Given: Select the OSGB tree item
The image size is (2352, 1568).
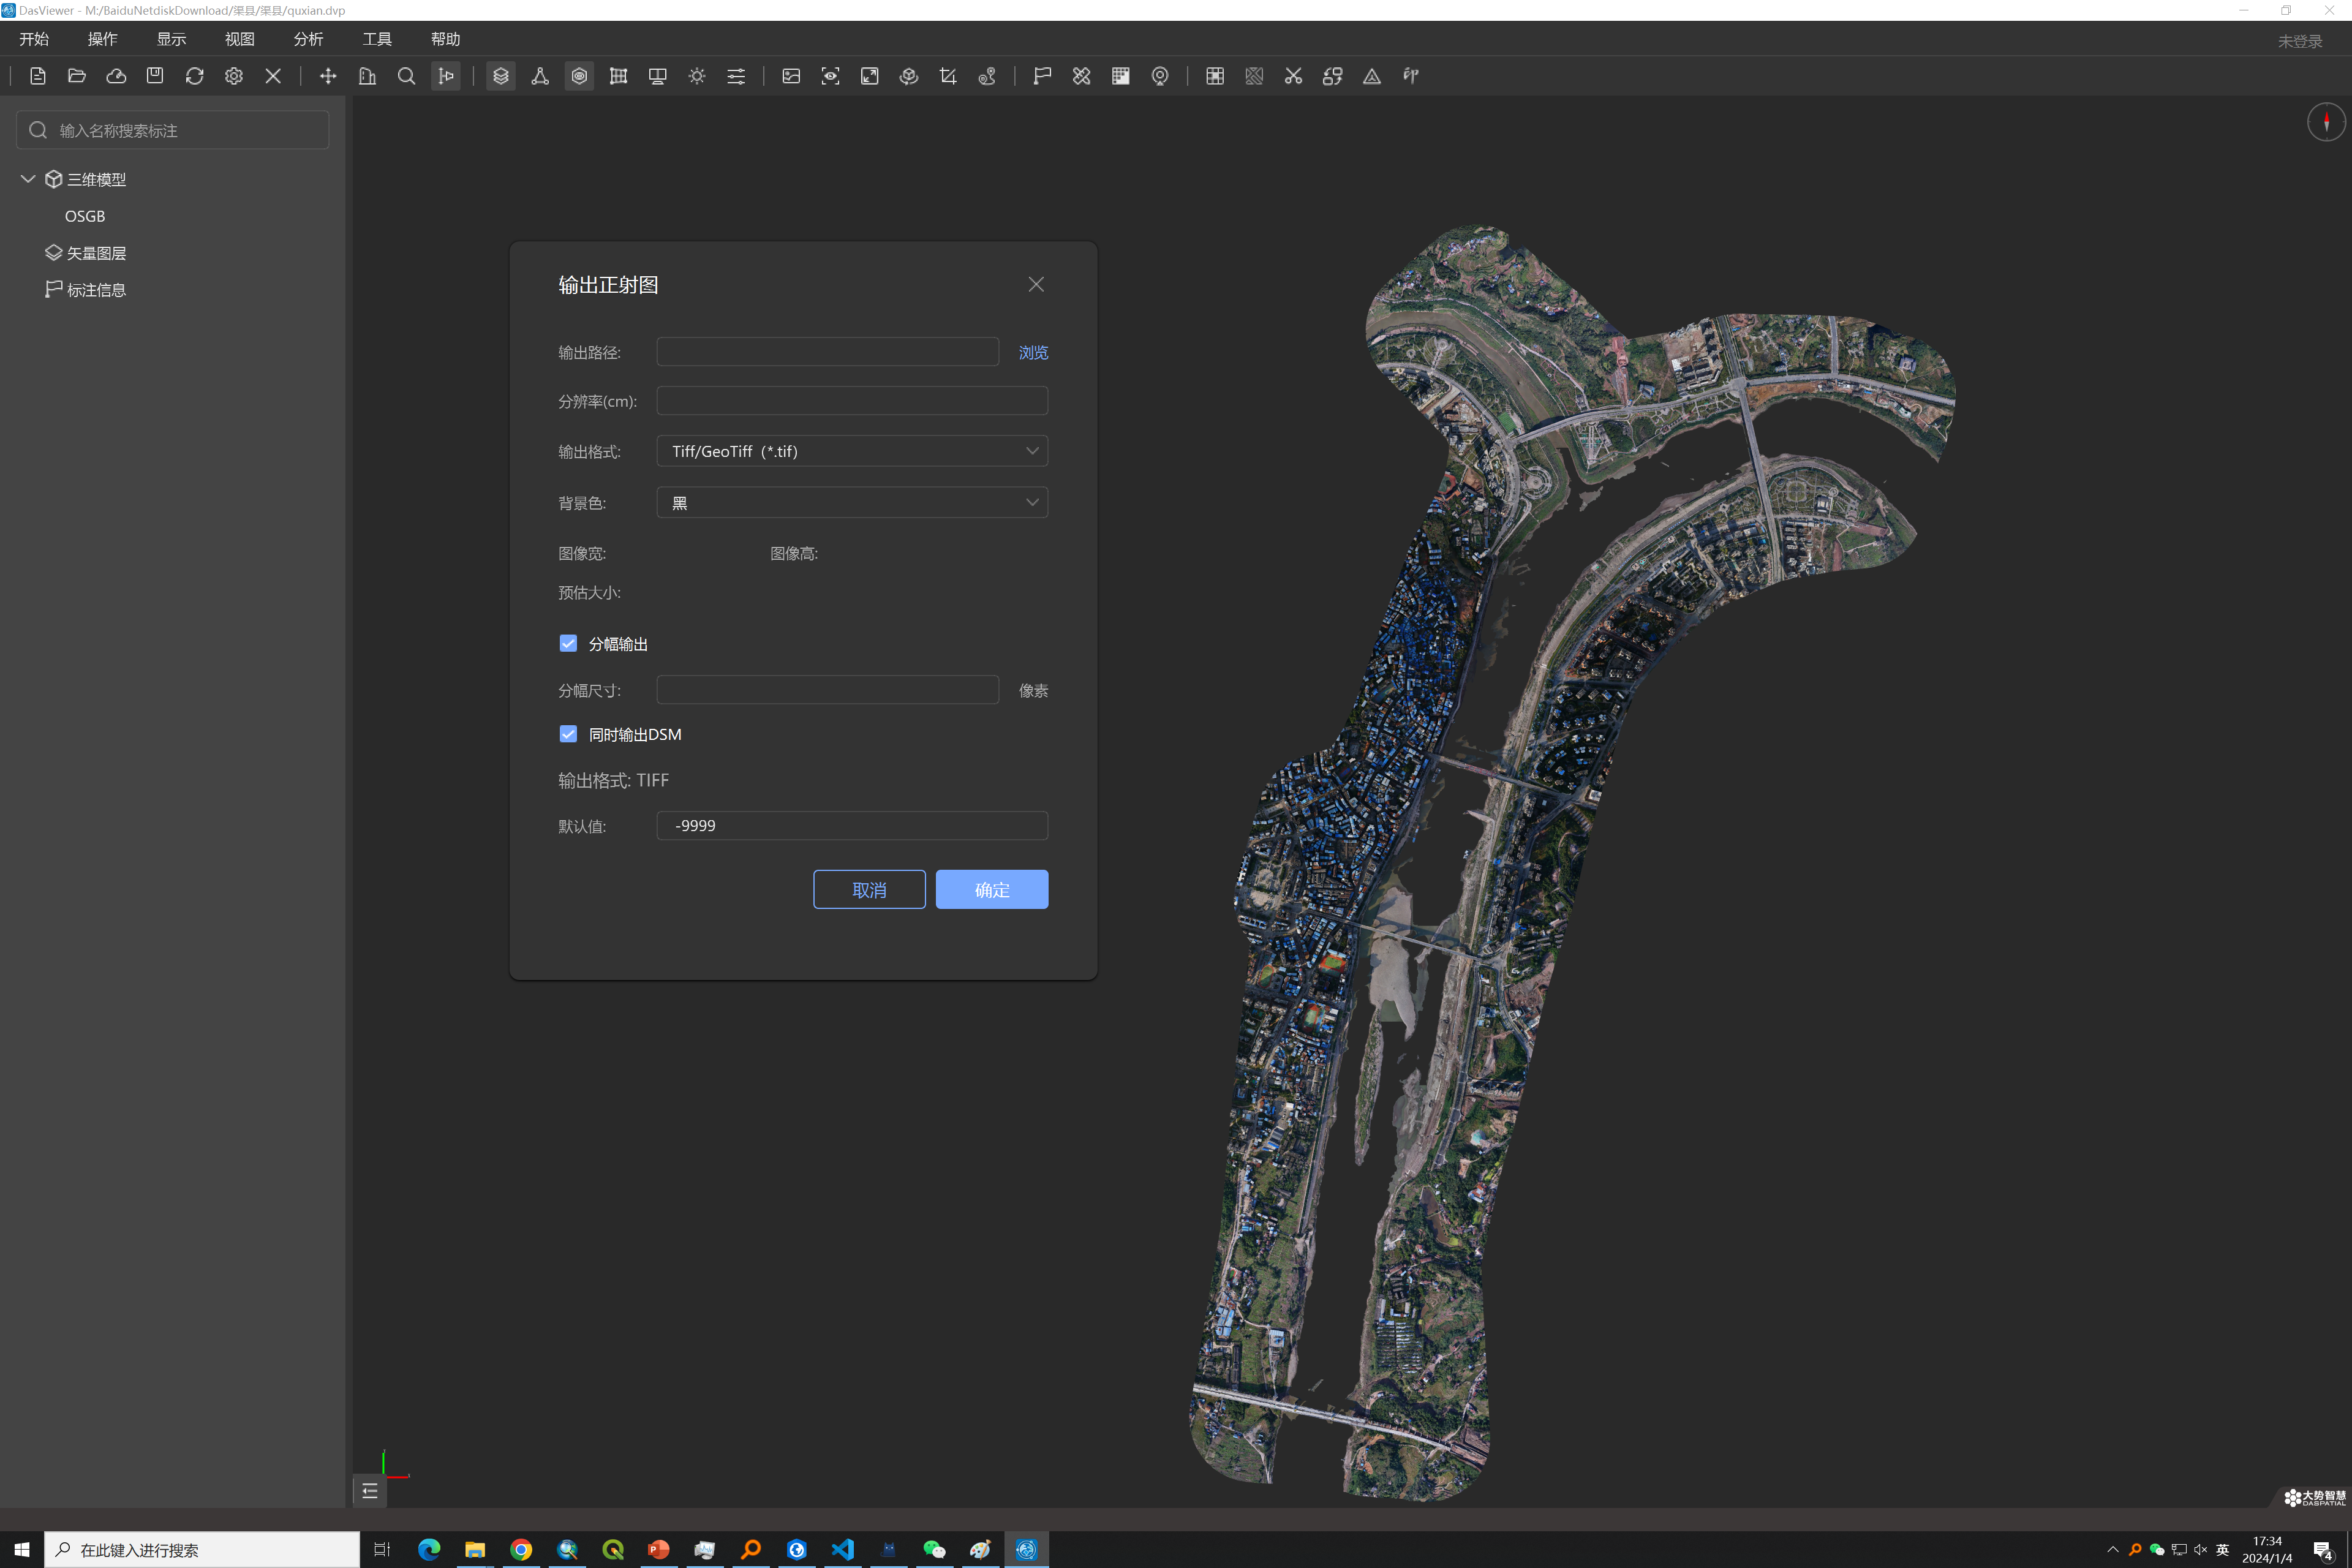Looking at the screenshot, I should pos(85,216).
